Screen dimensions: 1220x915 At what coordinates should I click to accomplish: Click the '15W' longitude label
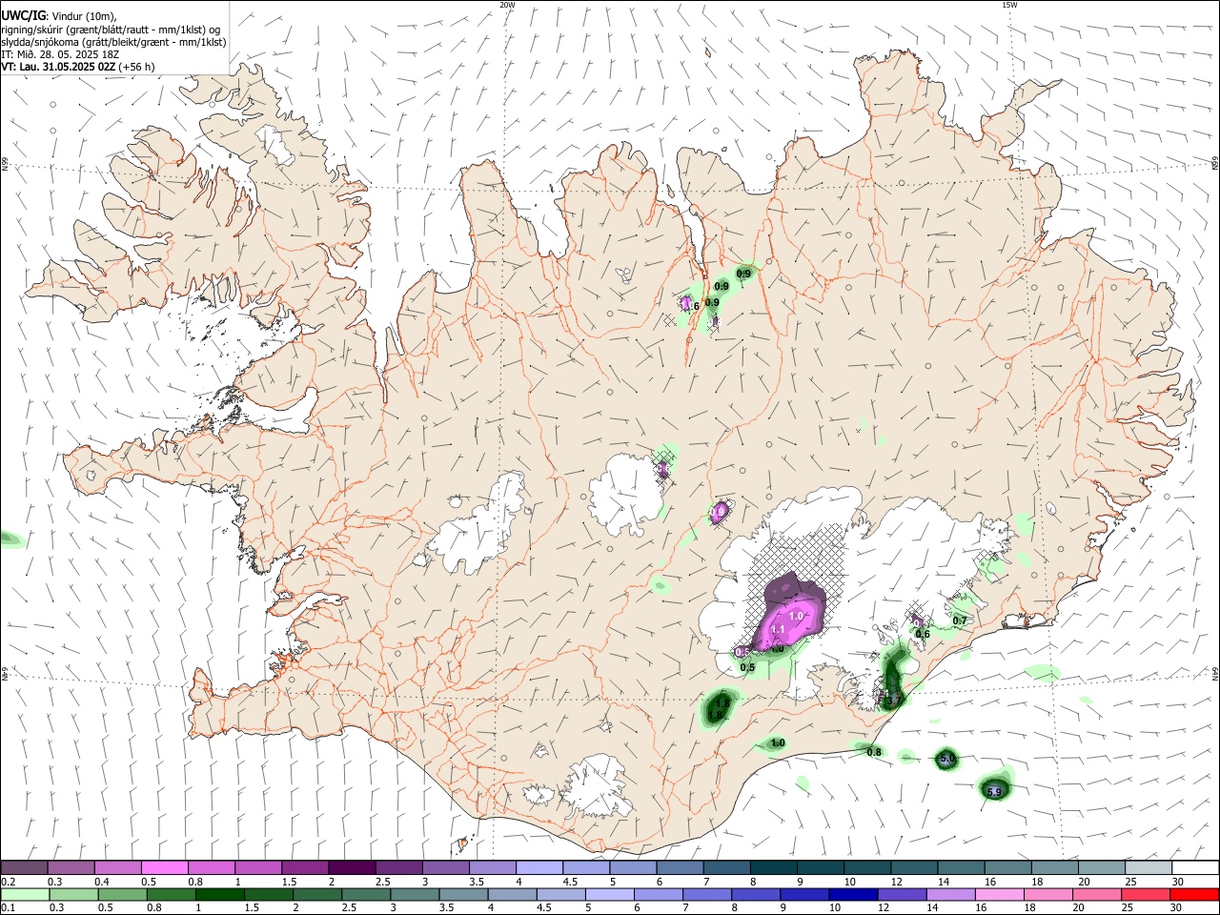tap(1009, 5)
